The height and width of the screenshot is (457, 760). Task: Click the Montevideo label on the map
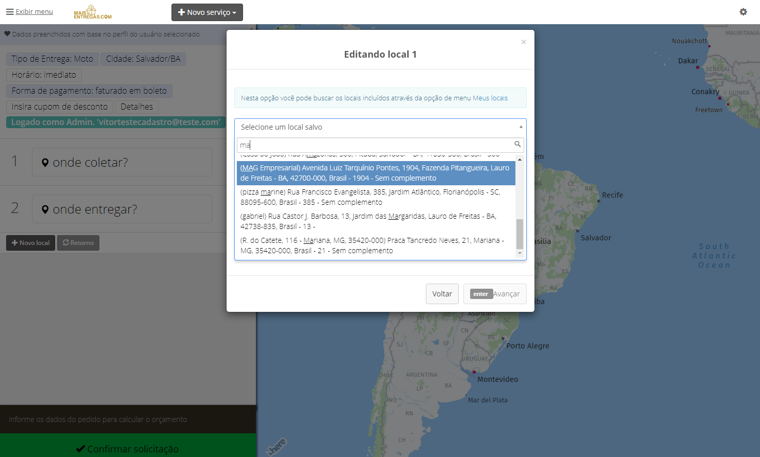tap(498, 379)
